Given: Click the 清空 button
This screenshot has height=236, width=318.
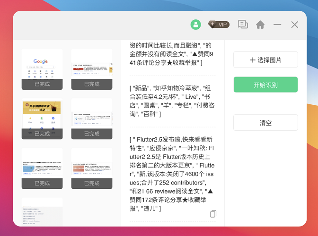Looking at the screenshot, I should tap(265, 123).
